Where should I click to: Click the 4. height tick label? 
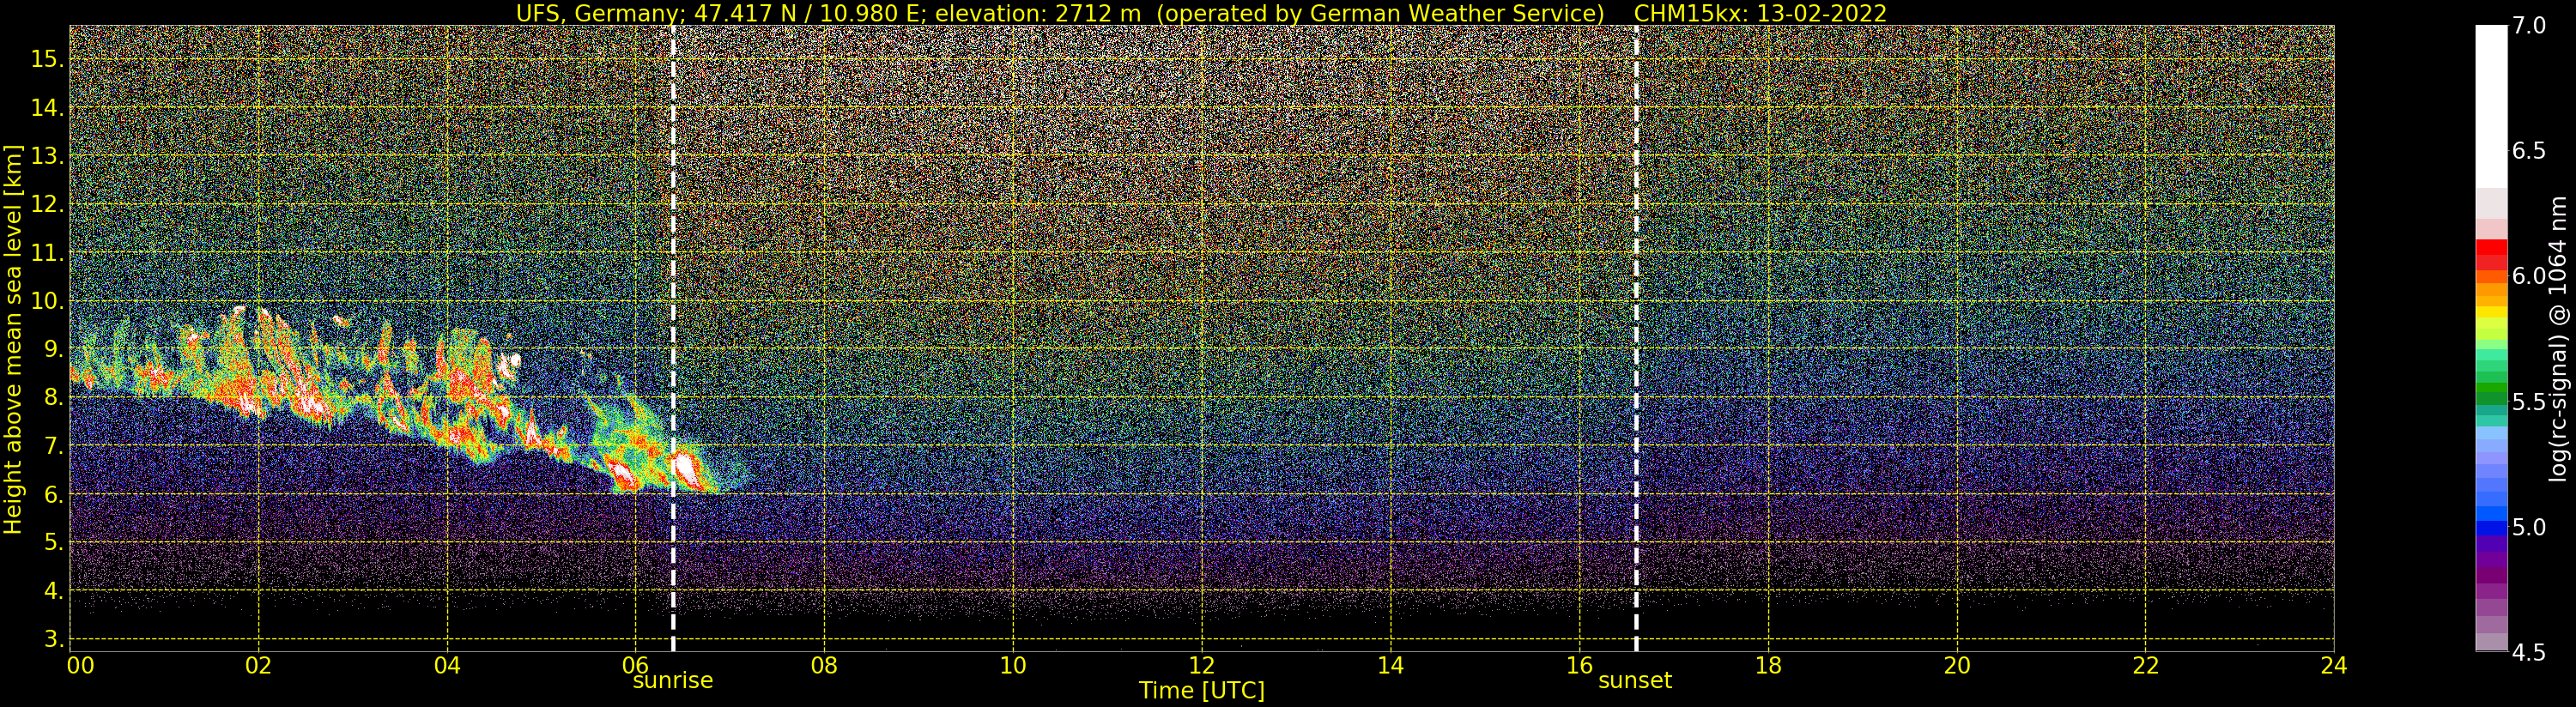tap(53, 590)
